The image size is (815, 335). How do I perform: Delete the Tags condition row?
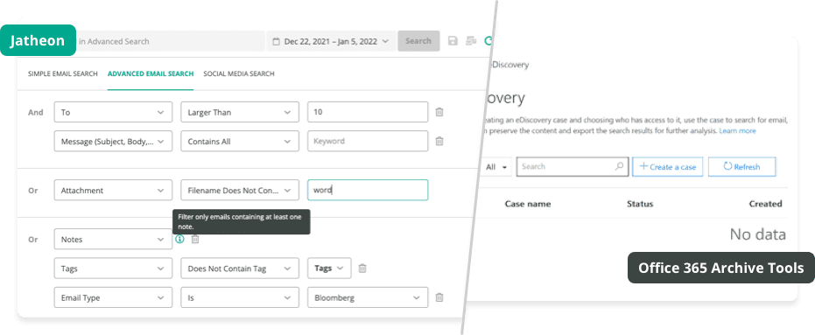362,269
